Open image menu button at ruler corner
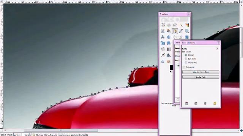 pos(2,2)
